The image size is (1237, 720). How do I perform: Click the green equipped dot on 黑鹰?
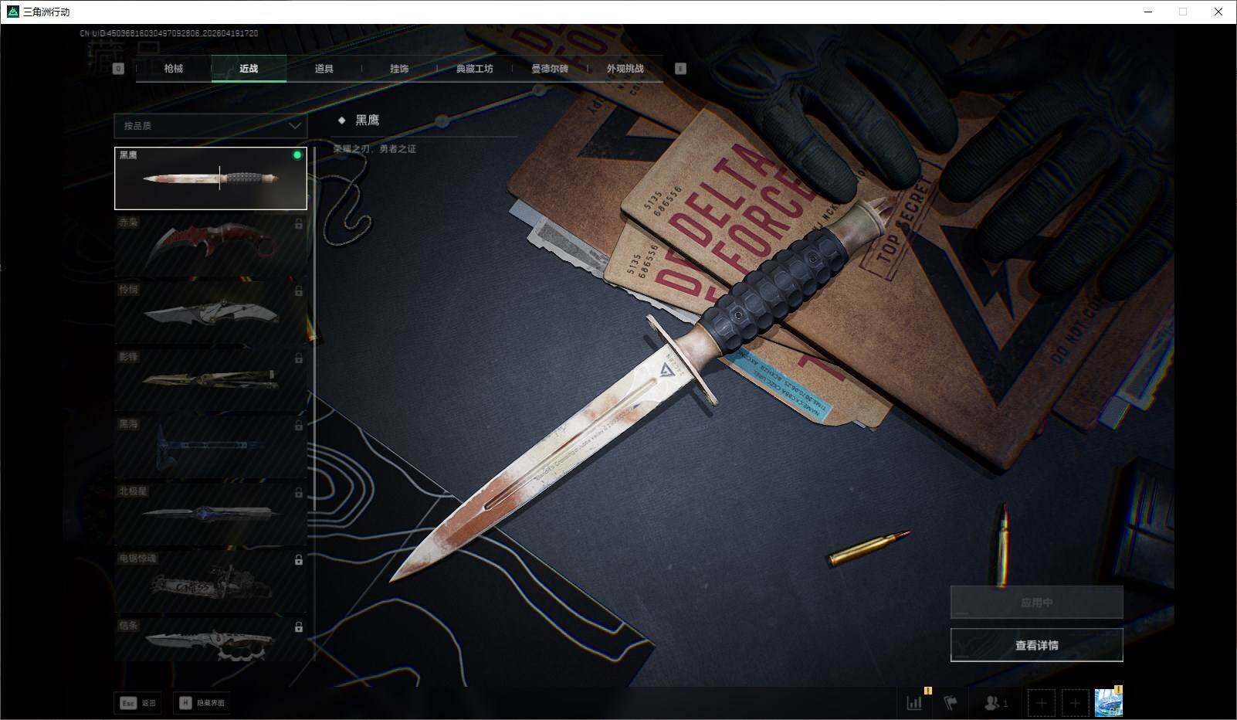click(297, 155)
